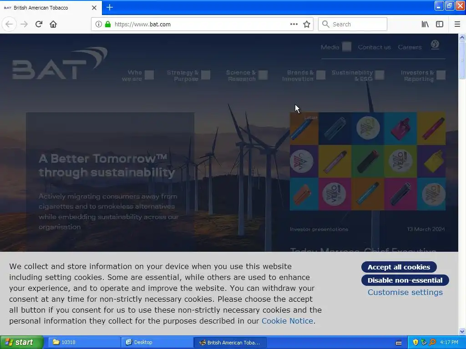This screenshot has height=349, width=466.
Task: Open the browser home page icon
Action: pos(53,24)
